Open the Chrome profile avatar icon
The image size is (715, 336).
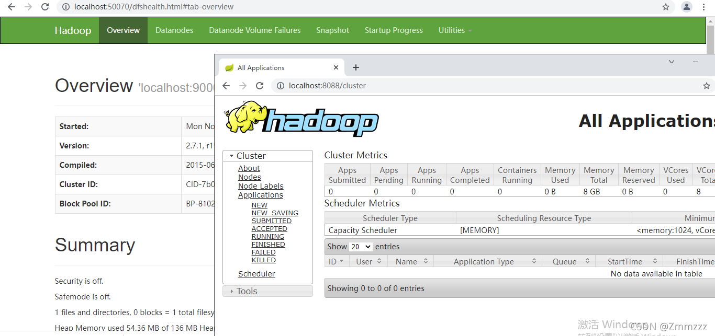pyautogui.click(x=686, y=7)
